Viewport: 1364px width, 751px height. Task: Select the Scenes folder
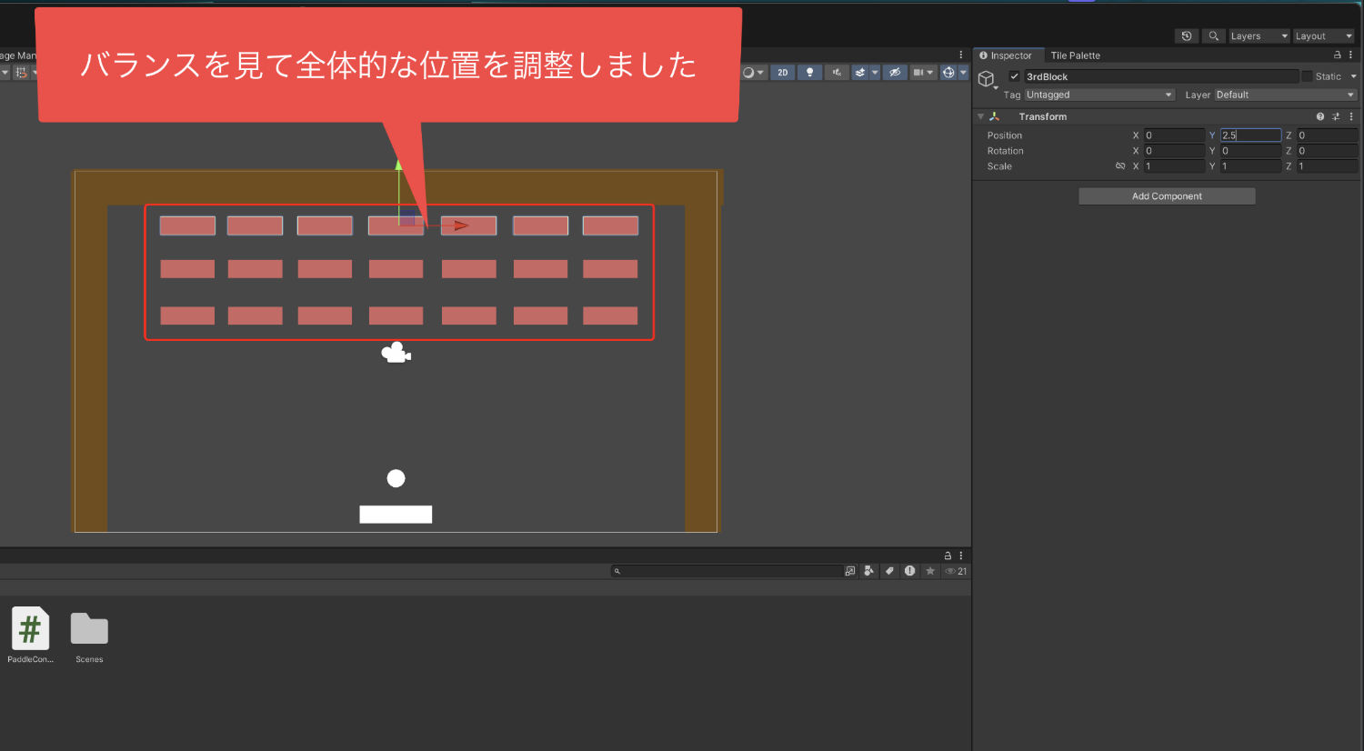click(89, 636)
